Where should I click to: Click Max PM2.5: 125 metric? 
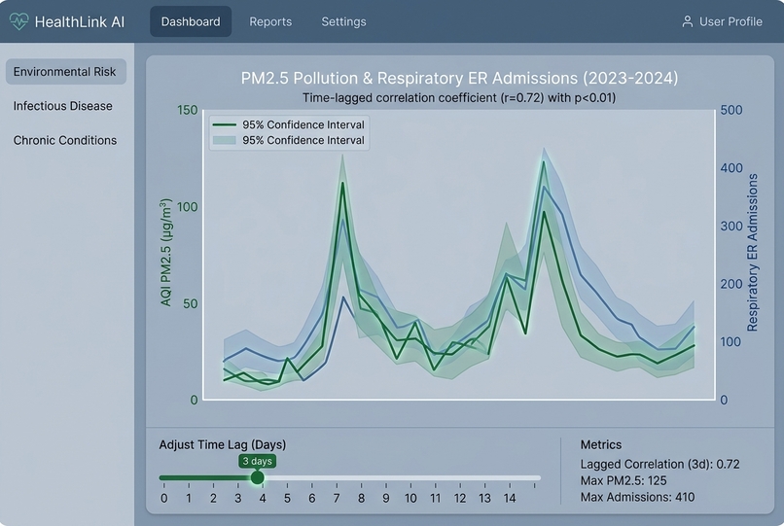click(x=623, y=480)
